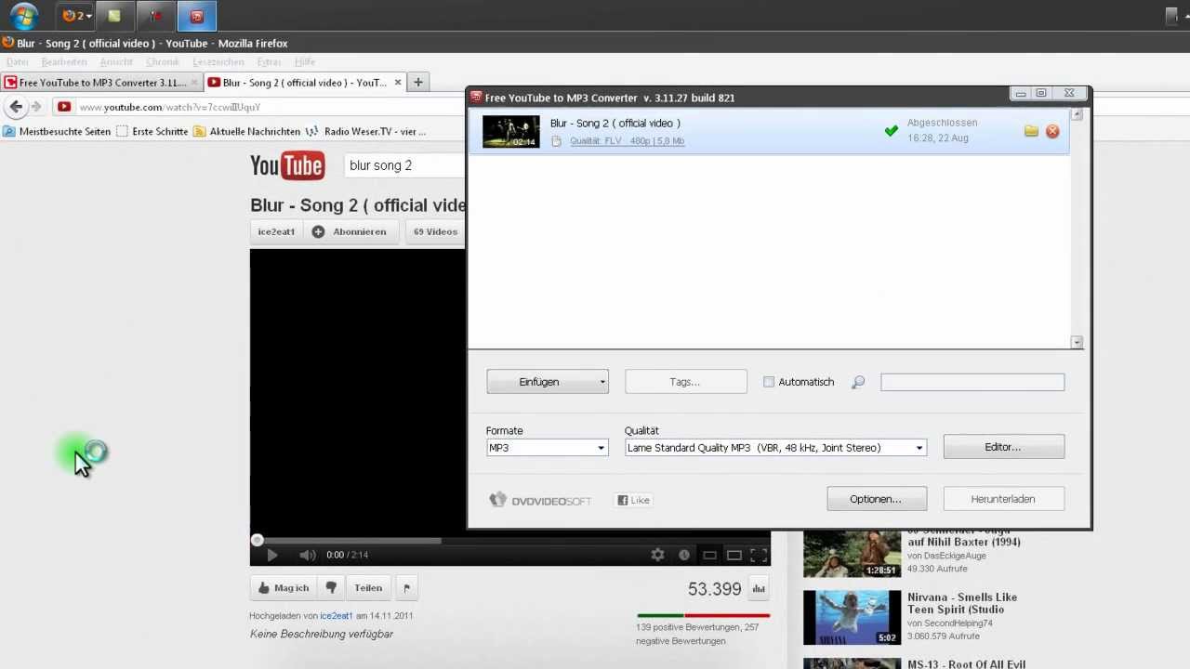The width and height of the screenshot is (1190, 669).
Task: Focus the YouTube search box with blur song 2
Action: (405, 165)
